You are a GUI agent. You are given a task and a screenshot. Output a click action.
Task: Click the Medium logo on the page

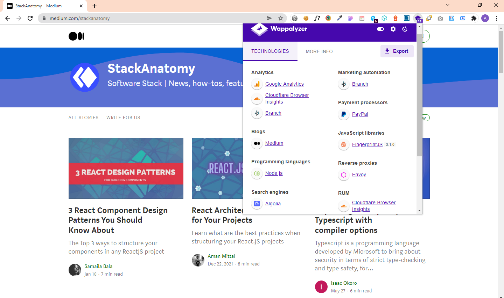[76, 36]
